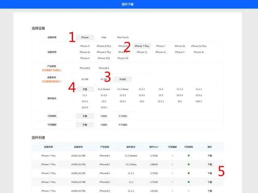
Task: Select iPhone 6s Plus device name
Action: (199, 46)
